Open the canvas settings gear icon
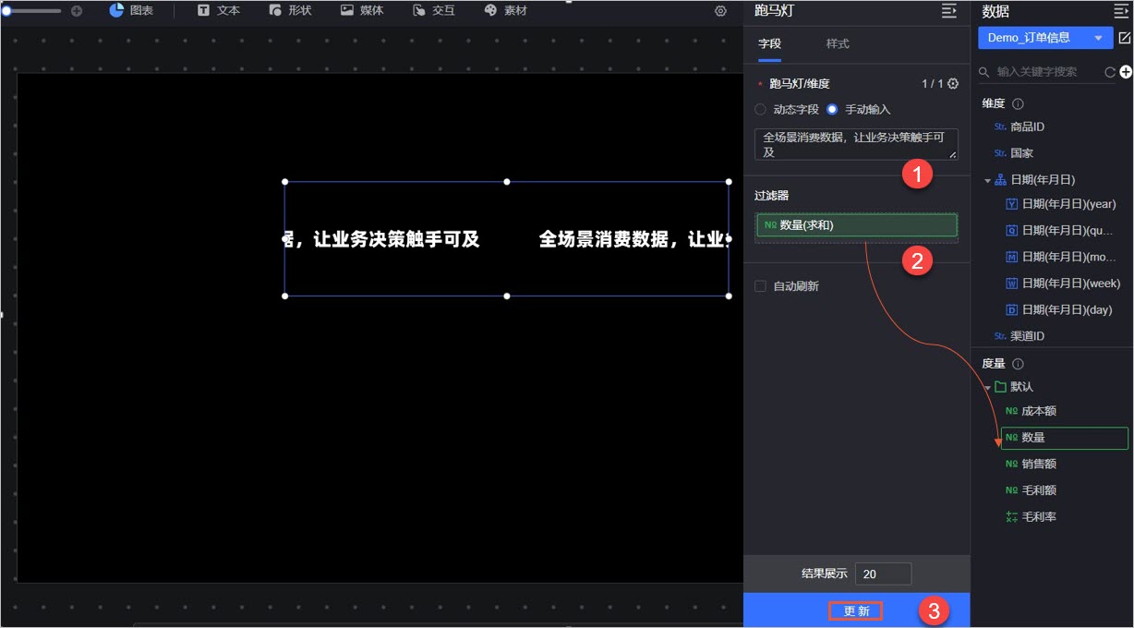The width and height of the screenshot is (1134, 628). coord(721,12)
